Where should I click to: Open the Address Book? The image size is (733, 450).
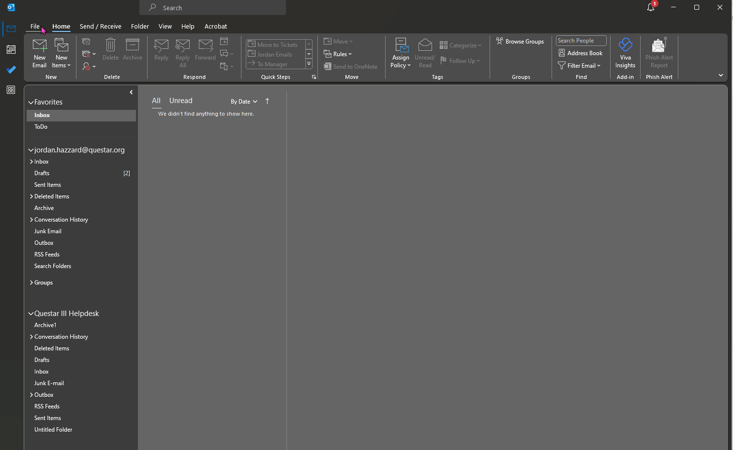[x=581, y=53]
